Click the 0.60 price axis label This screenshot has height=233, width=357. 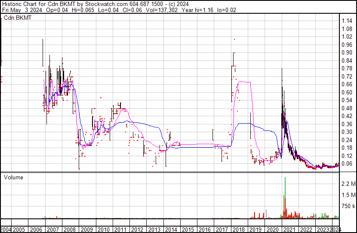pyautogui.click(x=347, y=92)
